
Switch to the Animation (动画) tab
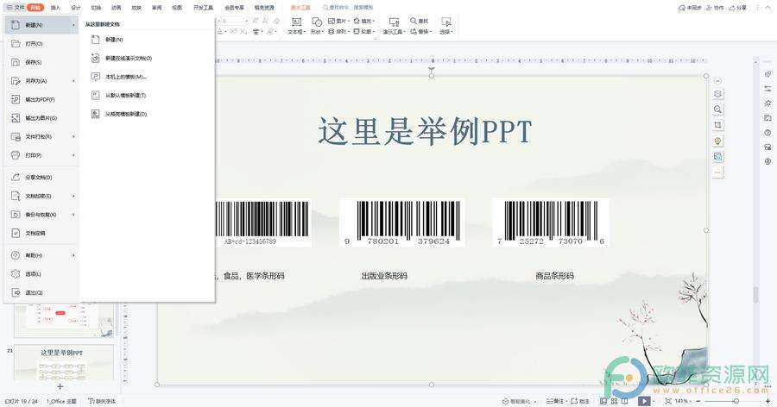point(116,8)
